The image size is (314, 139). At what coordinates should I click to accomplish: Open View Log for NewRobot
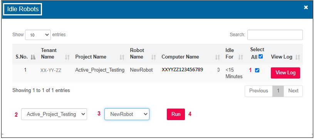[285, 73]
